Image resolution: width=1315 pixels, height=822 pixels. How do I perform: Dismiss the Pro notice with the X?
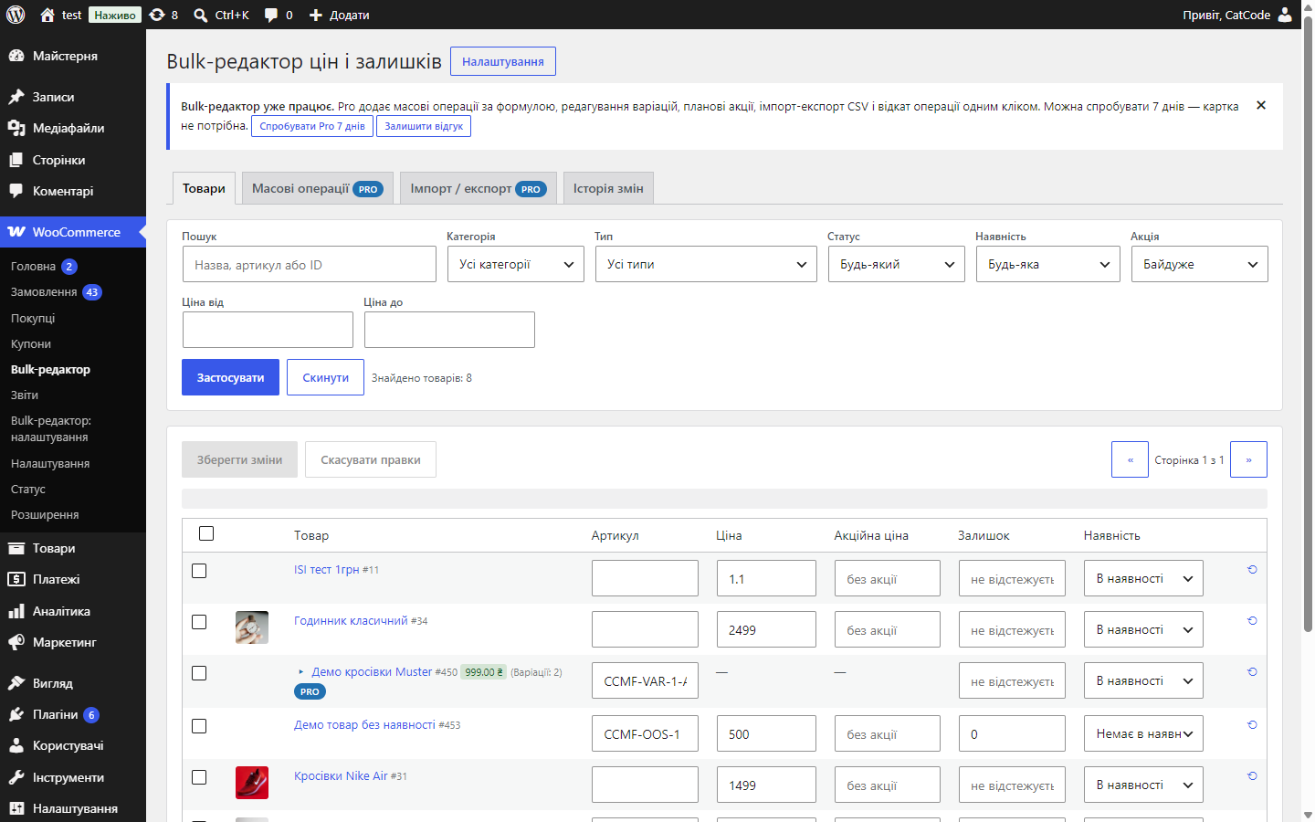point(1261,105)
